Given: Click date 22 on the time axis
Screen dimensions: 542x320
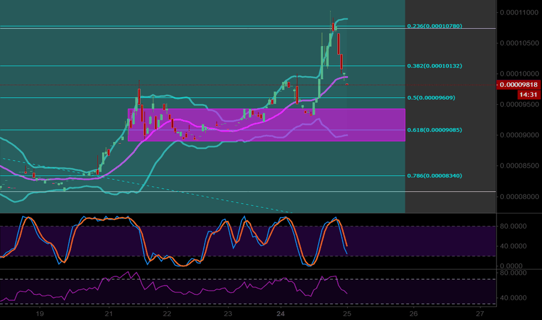Looking at the screenshot, I should (x=167, y=314).
